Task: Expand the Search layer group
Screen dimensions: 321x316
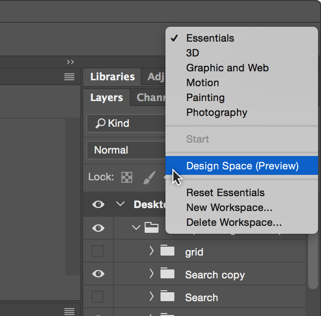Action: click(x=152, y=296)
